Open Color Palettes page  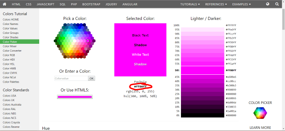pos(11,82)
